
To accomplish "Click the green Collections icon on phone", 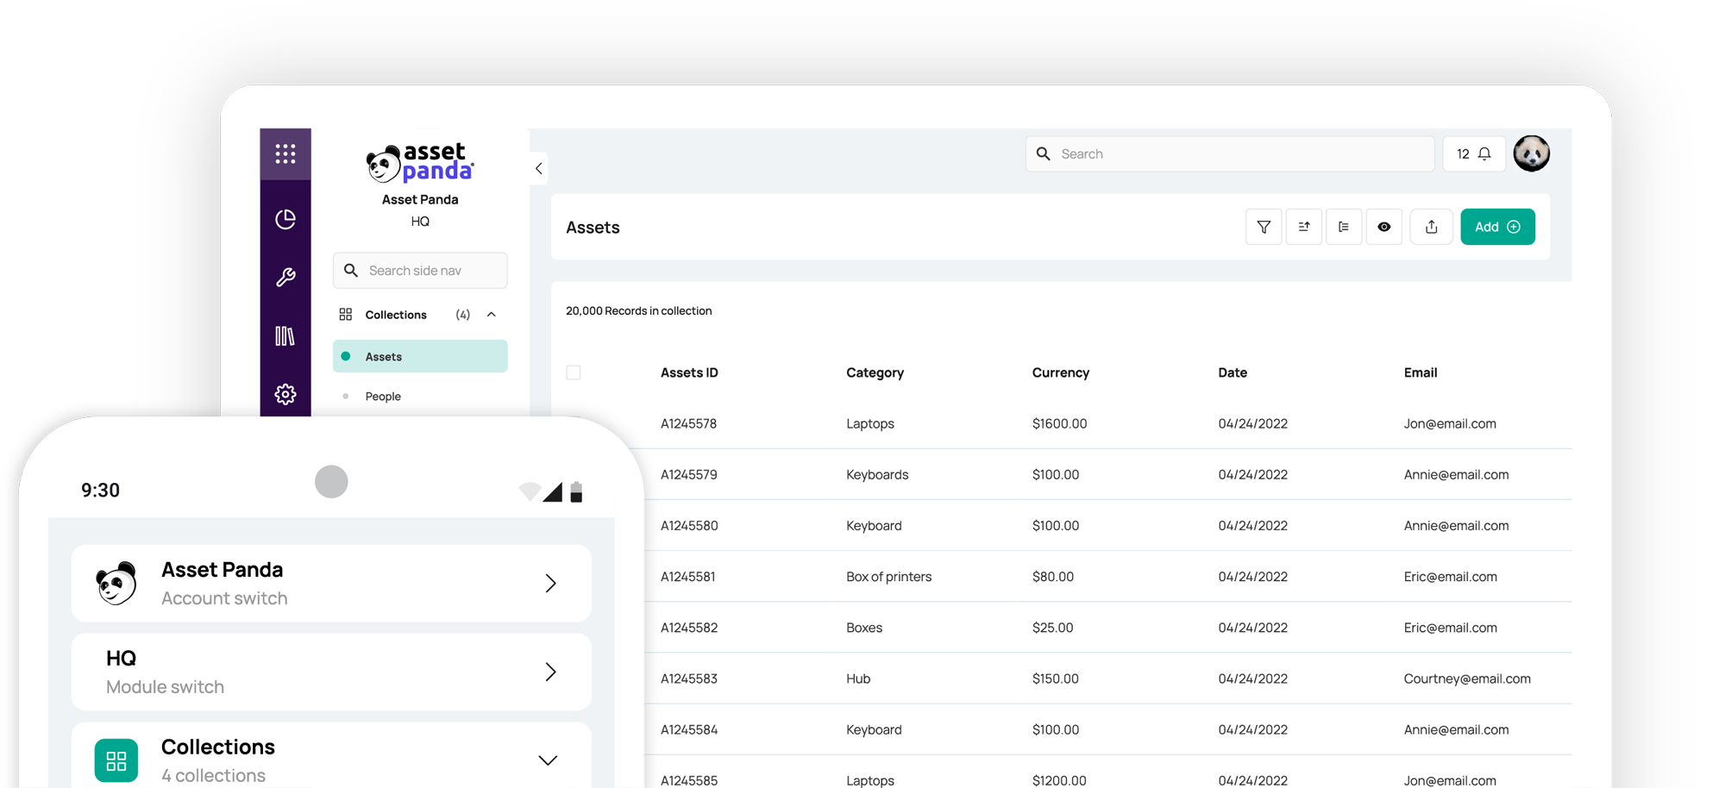I will [x=116, y=760].
